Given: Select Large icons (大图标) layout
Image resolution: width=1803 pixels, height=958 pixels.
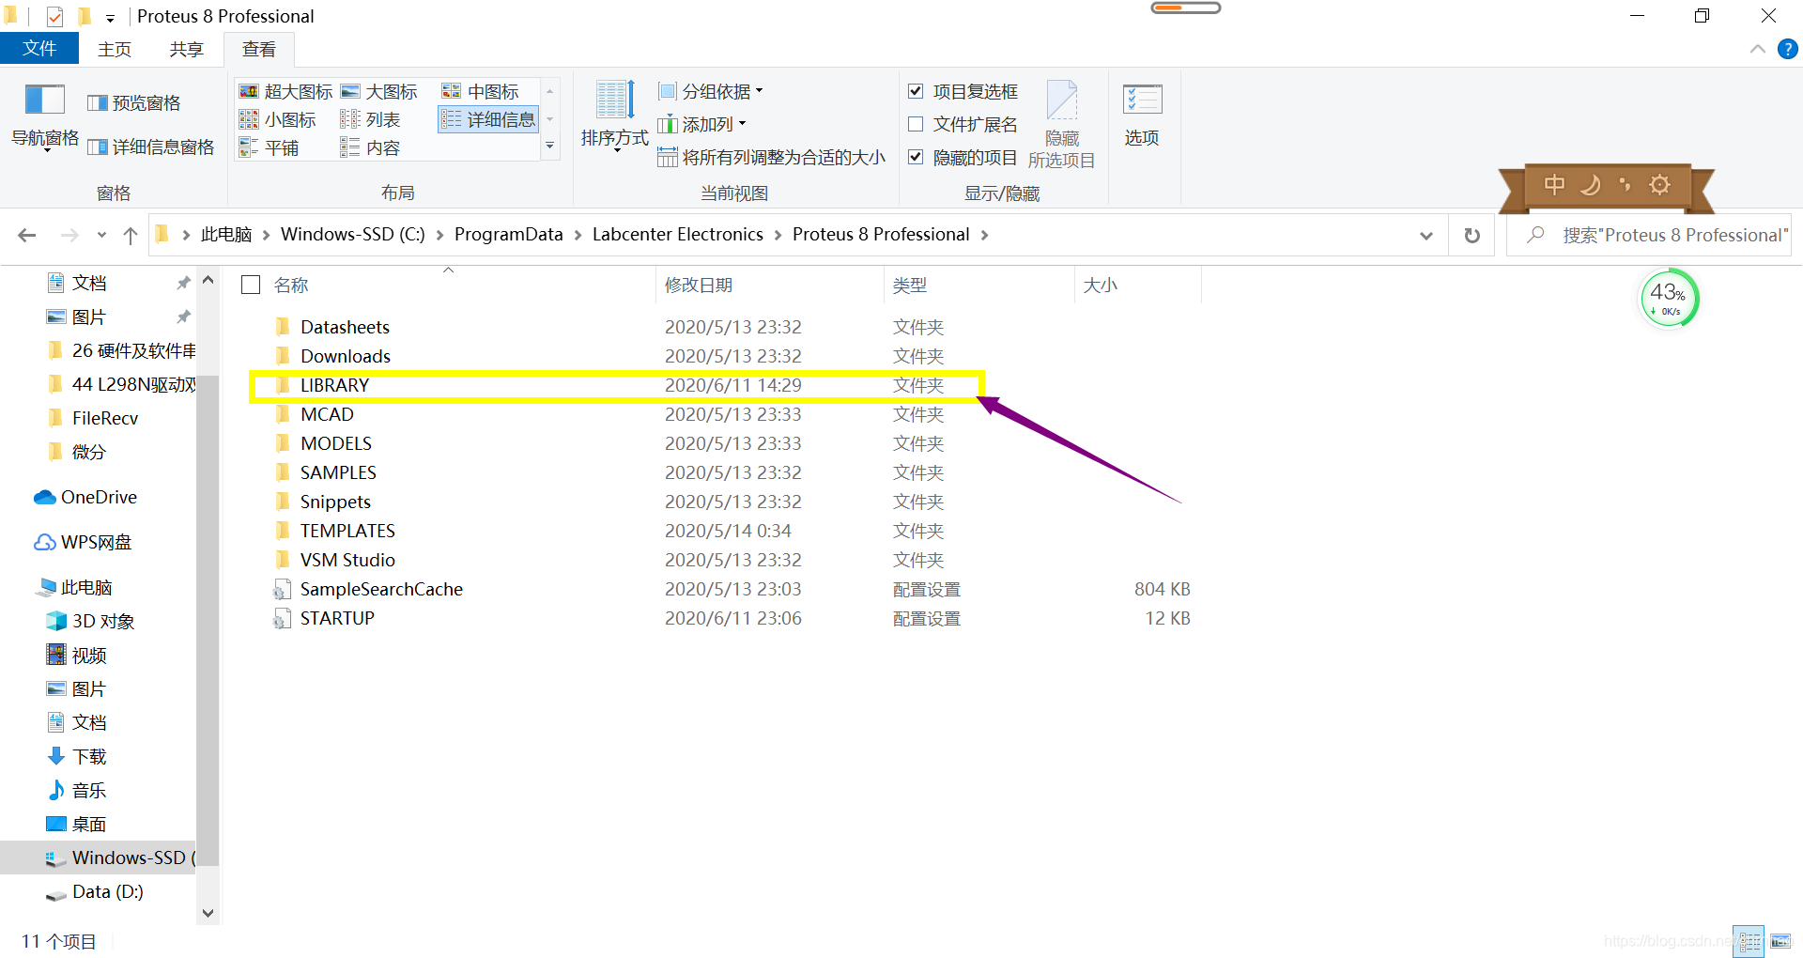Looking at the screenshot, I should 379,91.
